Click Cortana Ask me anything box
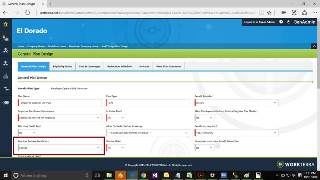The height and width of the screenshot is (180, 320). 51,175
